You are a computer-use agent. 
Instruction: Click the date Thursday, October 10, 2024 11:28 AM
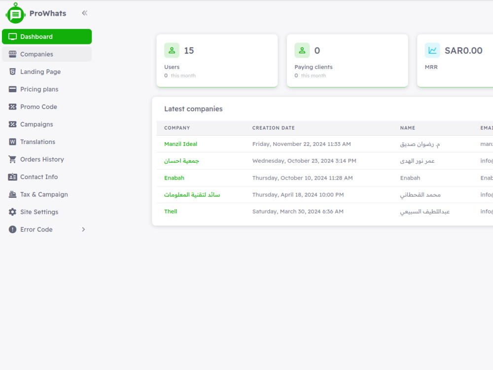coord(303,178)
